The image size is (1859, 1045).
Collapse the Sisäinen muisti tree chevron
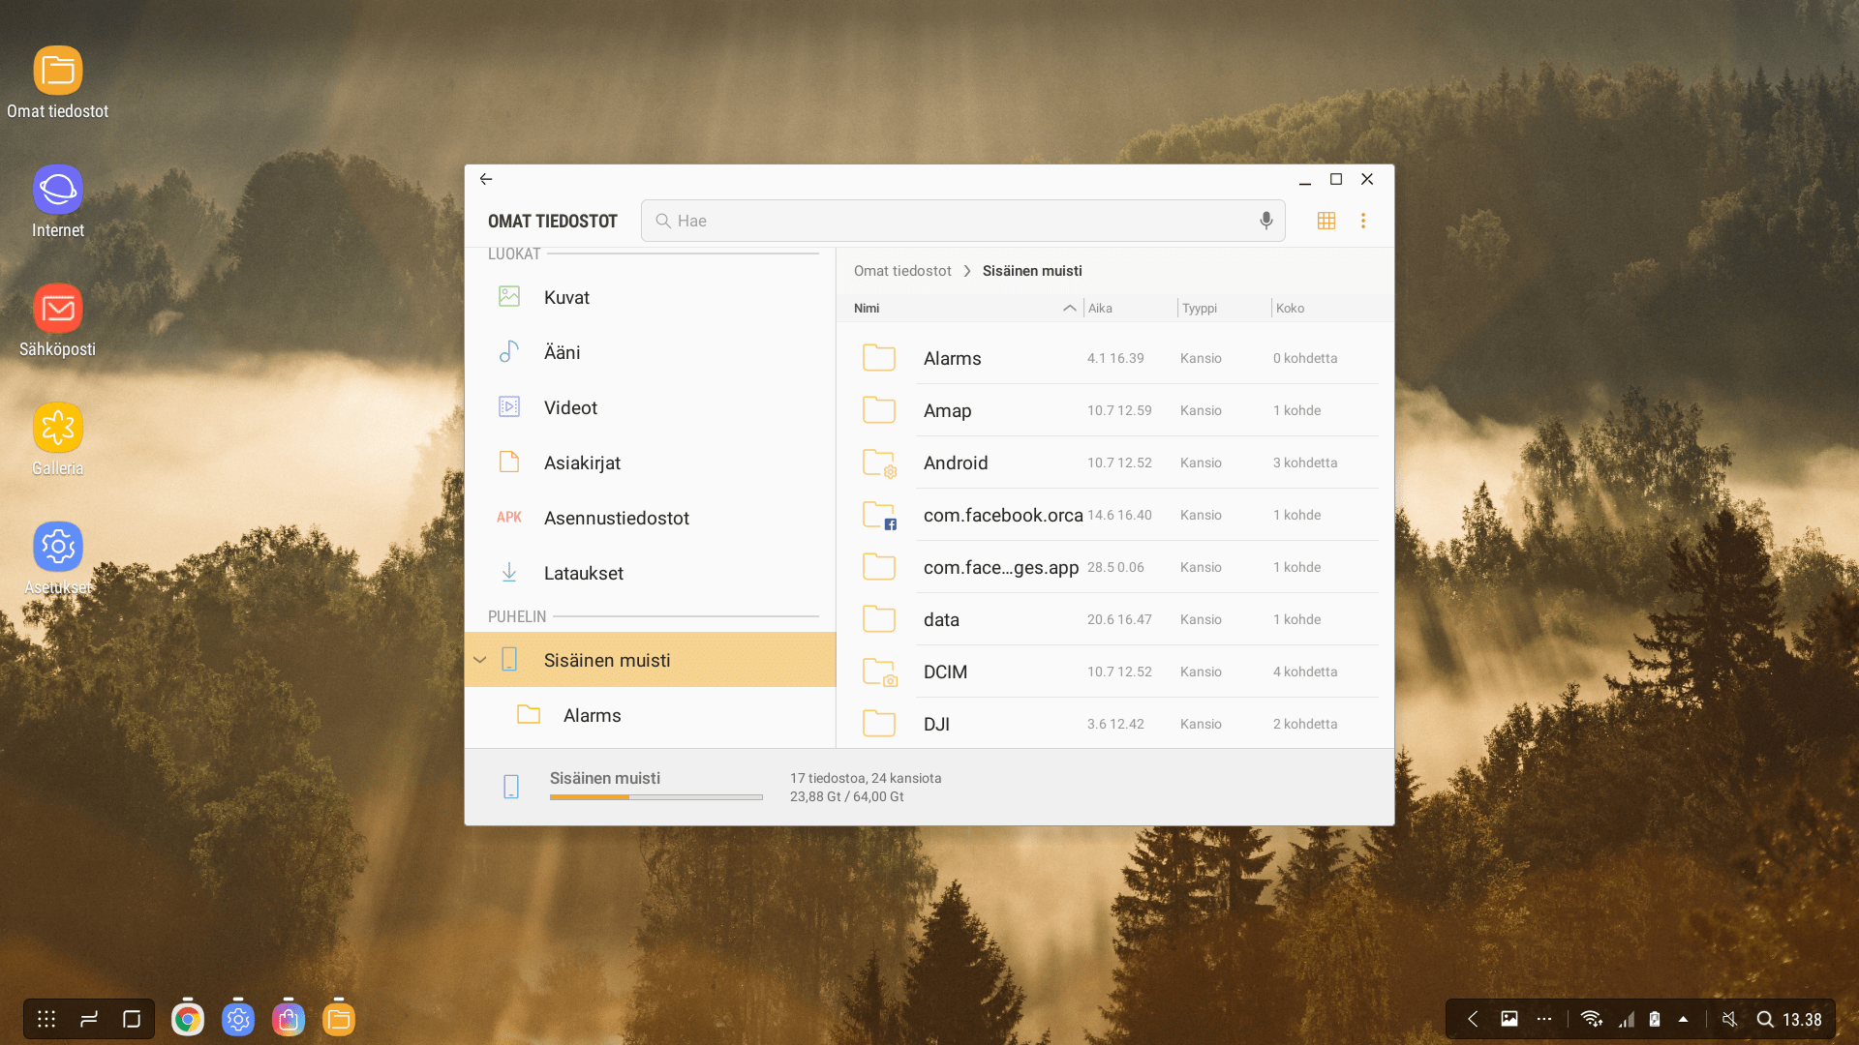[x=479, y=660]
